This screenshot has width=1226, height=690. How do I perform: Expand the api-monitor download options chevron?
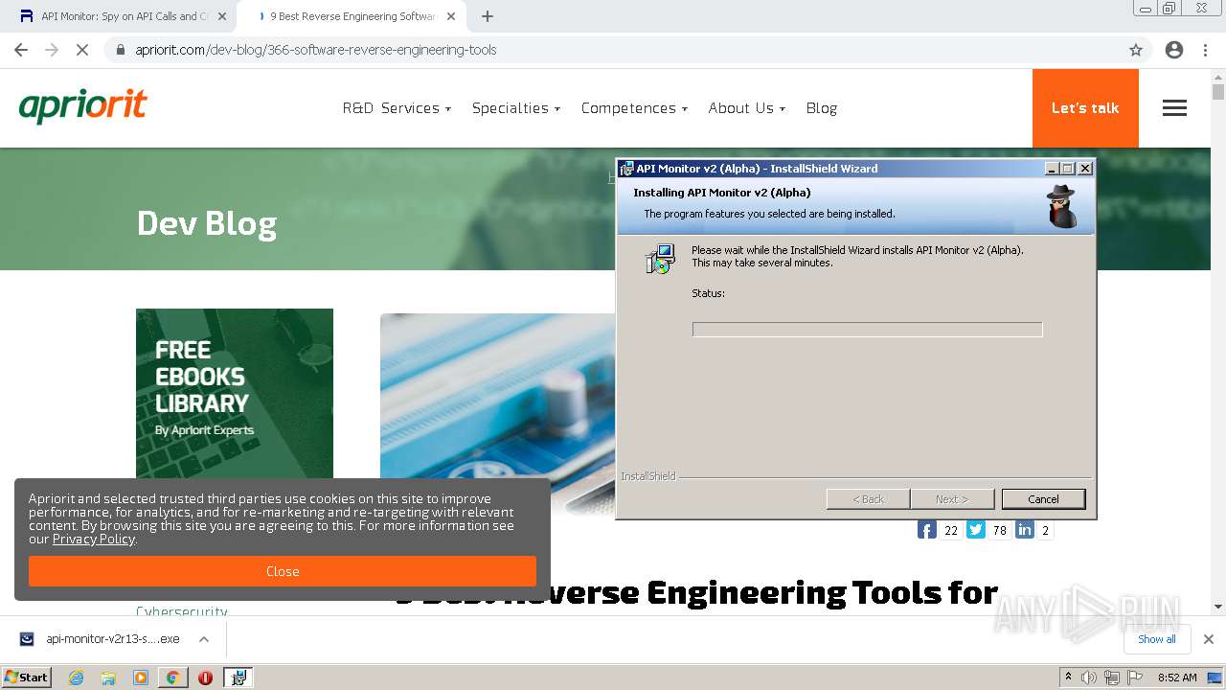point(204,639)
